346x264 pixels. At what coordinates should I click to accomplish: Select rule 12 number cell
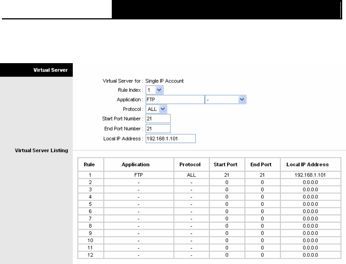[90, 255]
